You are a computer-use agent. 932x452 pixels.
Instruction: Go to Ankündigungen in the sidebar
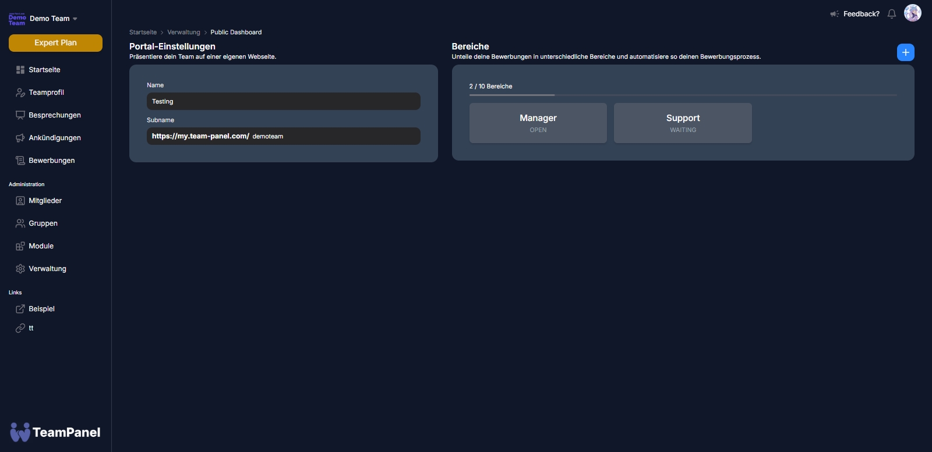tap(54, 138)
